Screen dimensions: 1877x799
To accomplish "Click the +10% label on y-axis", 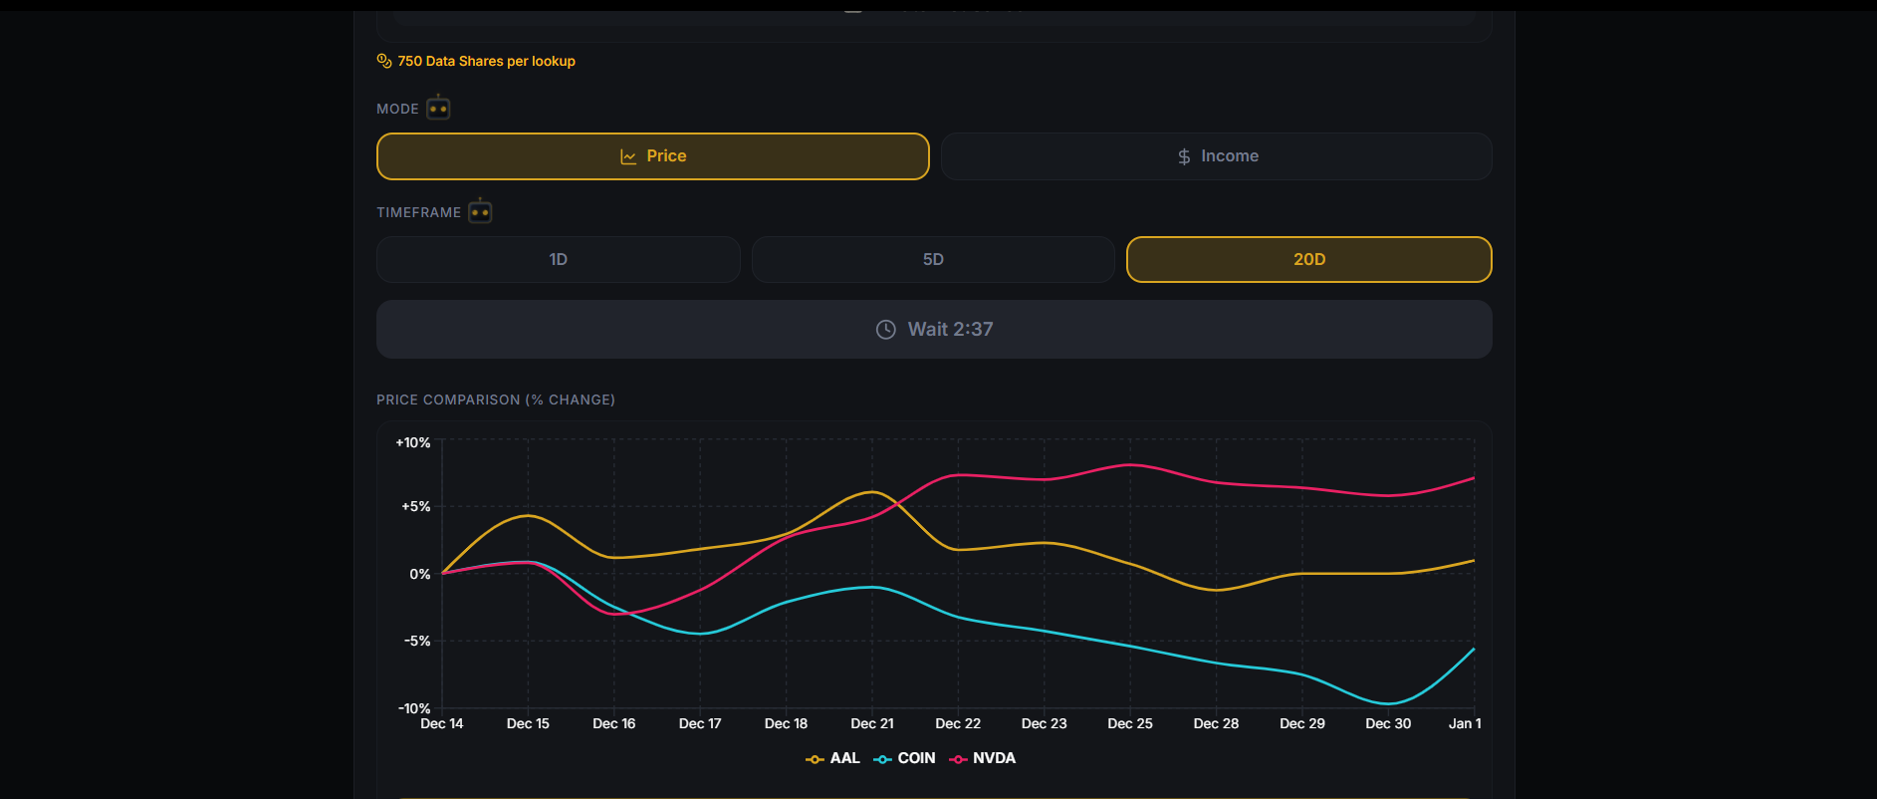I will tap(413, 442).
